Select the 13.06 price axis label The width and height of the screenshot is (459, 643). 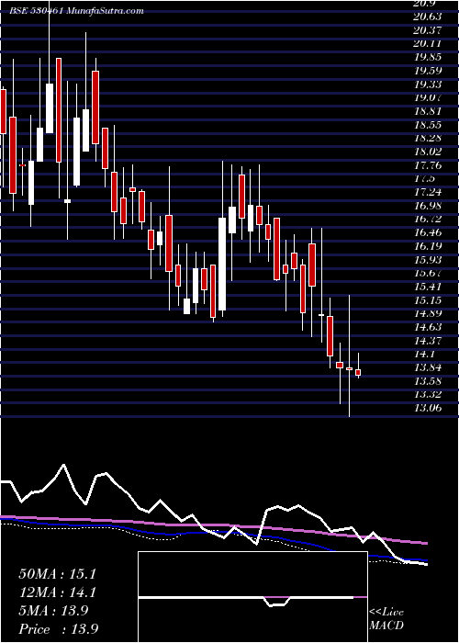coord(428,408)
